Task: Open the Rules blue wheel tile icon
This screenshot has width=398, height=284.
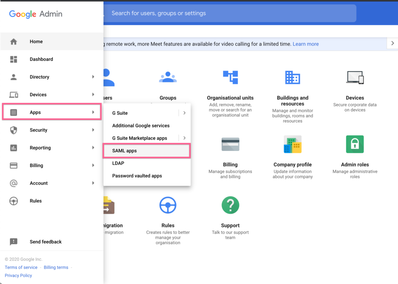Action: coord(168,205)
